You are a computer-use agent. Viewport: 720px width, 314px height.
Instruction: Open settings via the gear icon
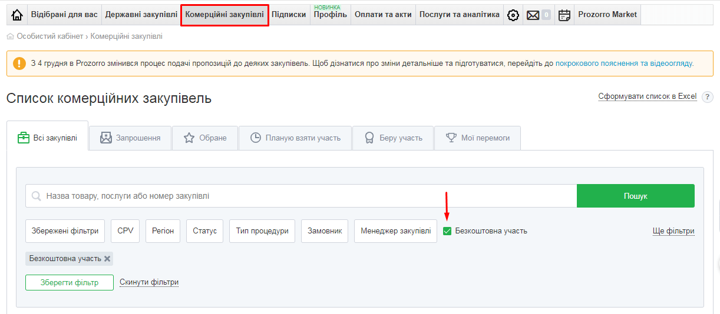(513, 15)
